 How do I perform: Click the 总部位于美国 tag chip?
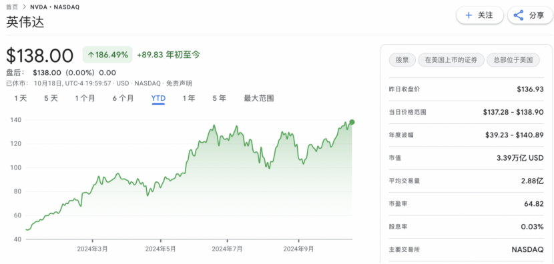pos(513,60)
